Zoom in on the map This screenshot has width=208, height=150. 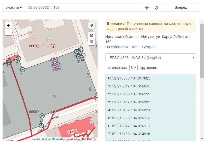(x=8, y=25)
